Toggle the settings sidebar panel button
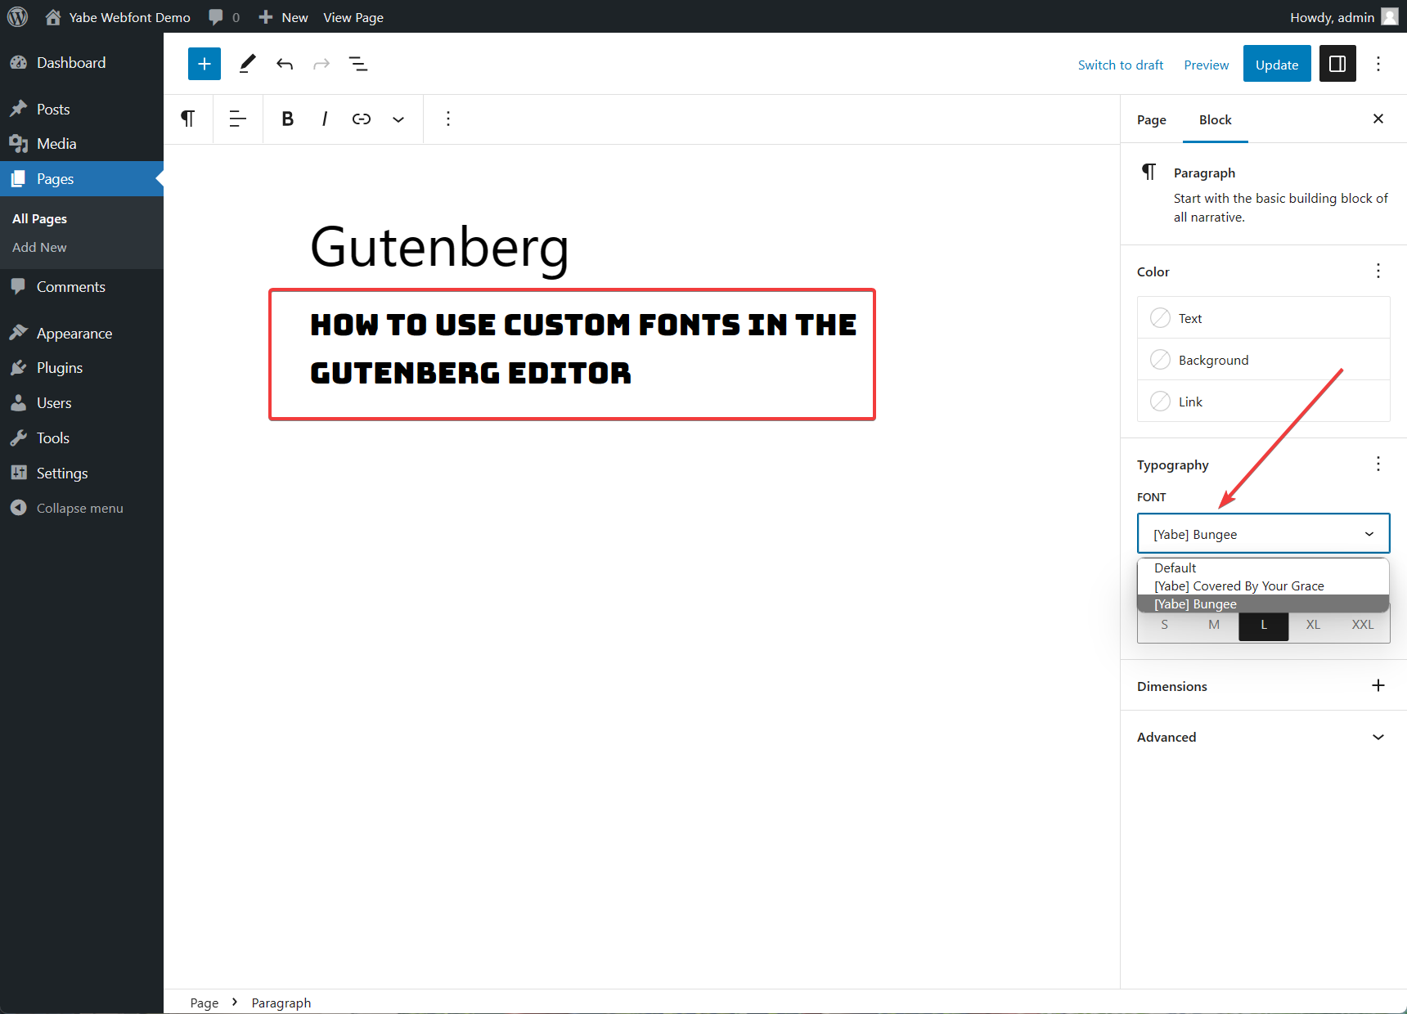Image resolution: width=1407 pixels, height=1014 pixels. point(1337,64)
